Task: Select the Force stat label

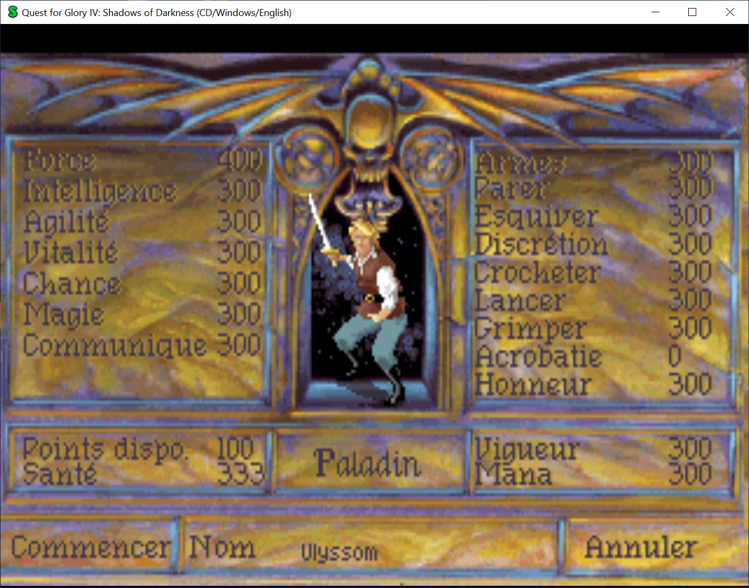Action: [x=60, y=160]
